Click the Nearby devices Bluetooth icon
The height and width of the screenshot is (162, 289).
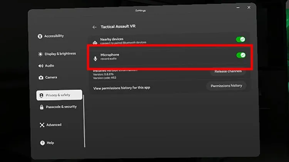[x=95, y=43]
